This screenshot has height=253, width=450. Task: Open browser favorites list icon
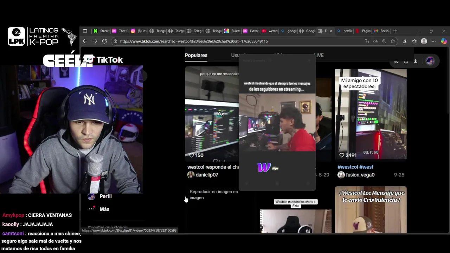point(414,41)
